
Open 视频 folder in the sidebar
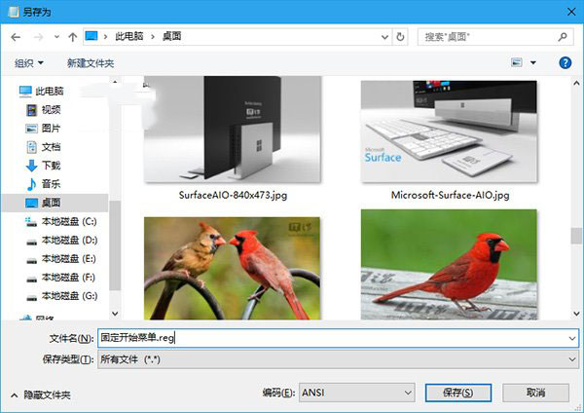click(51, 110)
